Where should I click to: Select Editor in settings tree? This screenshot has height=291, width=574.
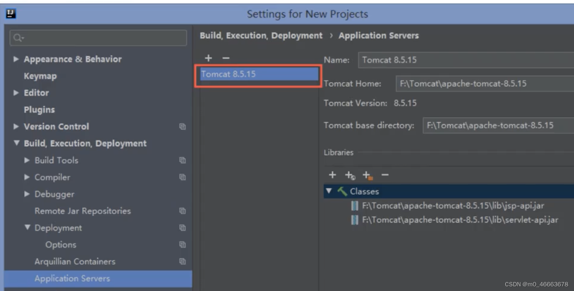36,93
